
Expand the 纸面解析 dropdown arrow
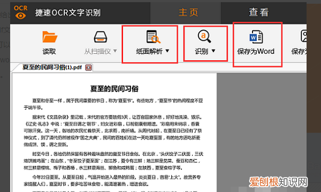point(167,51)
